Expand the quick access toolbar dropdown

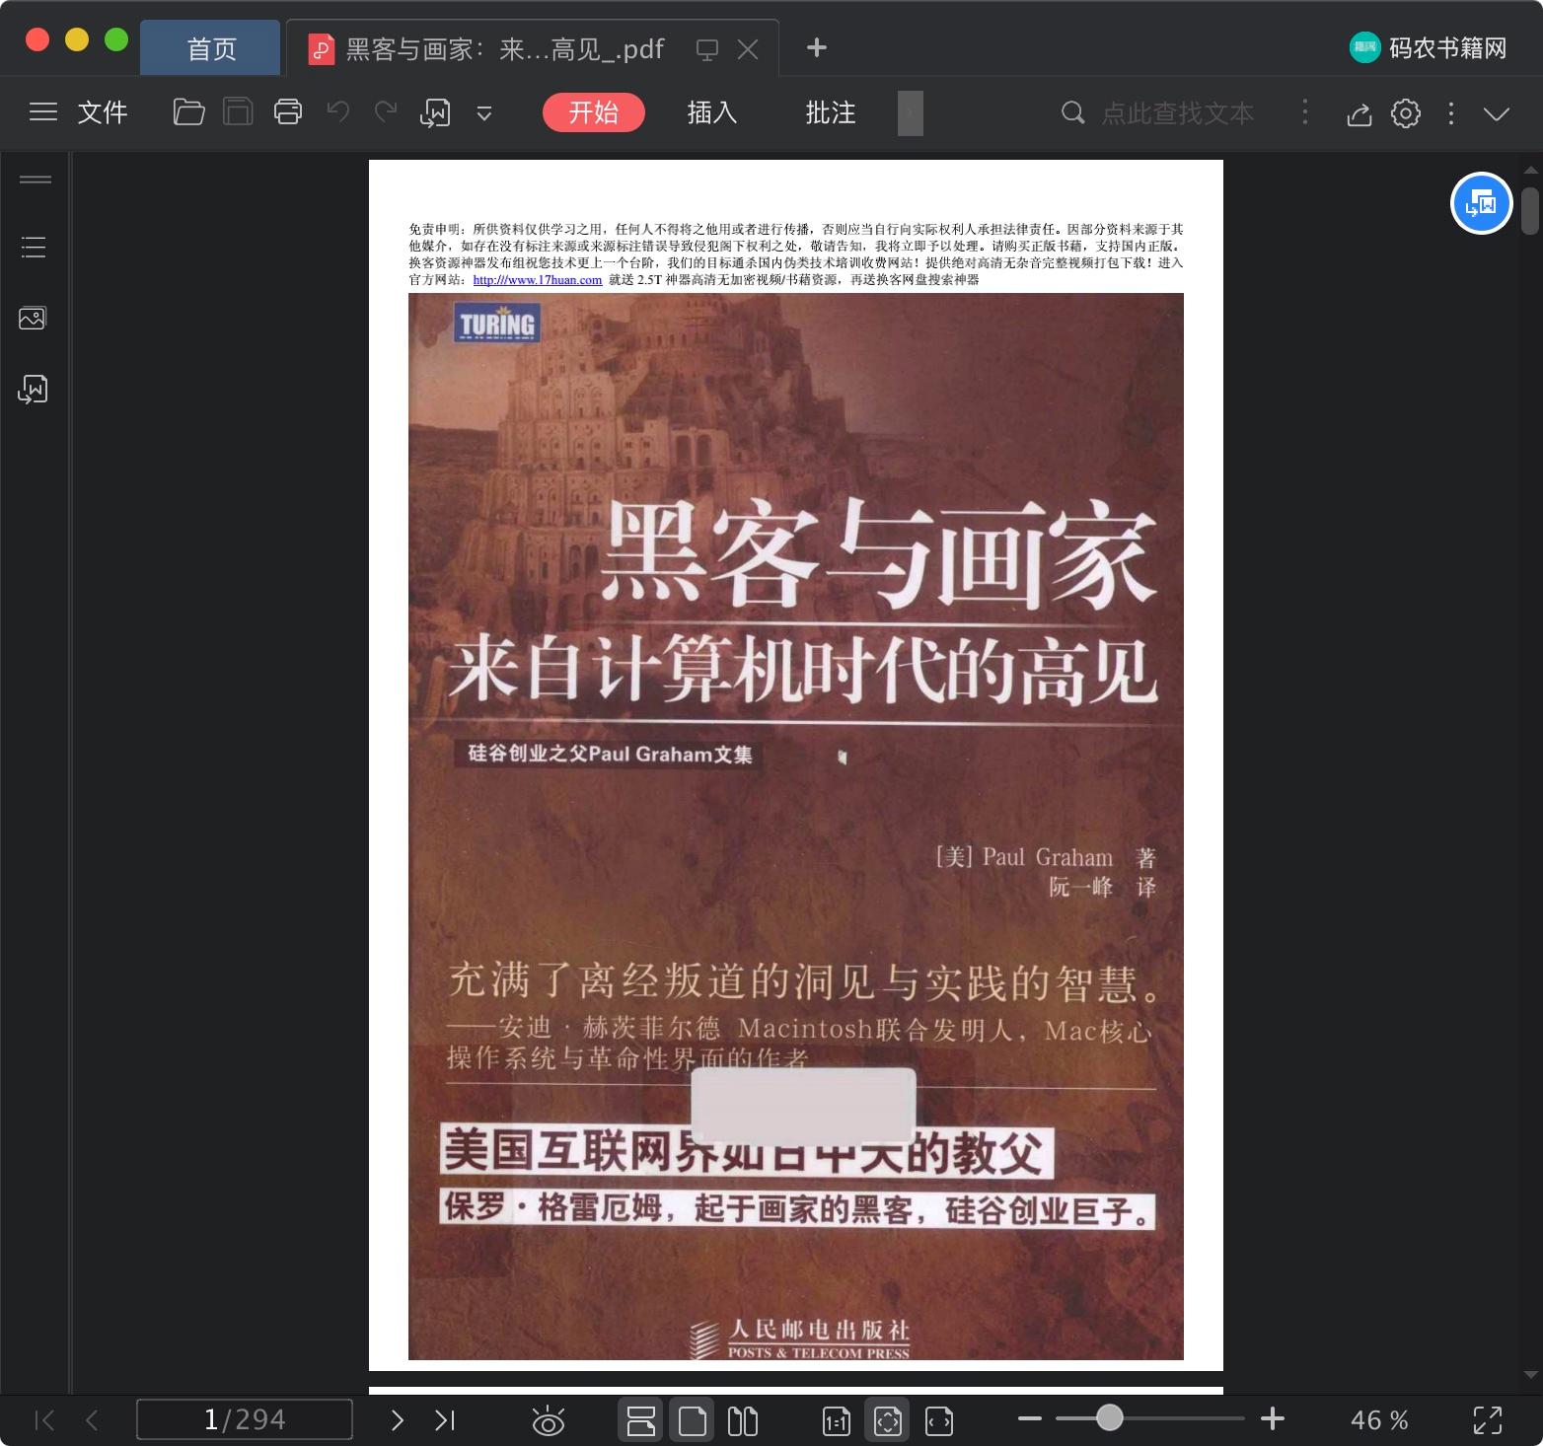point(484,113)
